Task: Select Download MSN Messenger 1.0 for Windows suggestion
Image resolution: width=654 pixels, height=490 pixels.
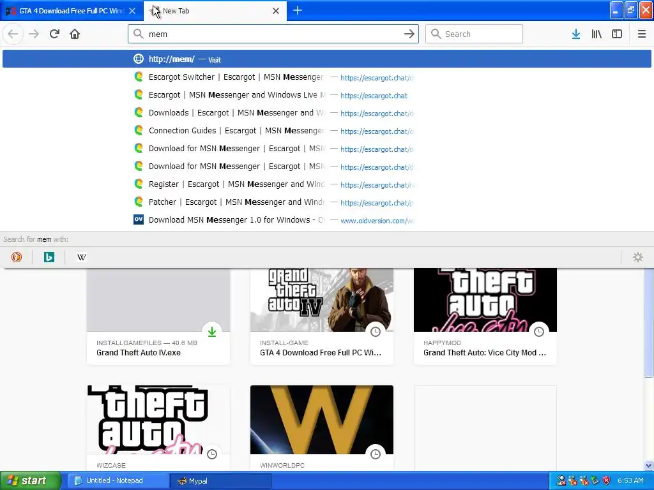Action: click(327, 220)
